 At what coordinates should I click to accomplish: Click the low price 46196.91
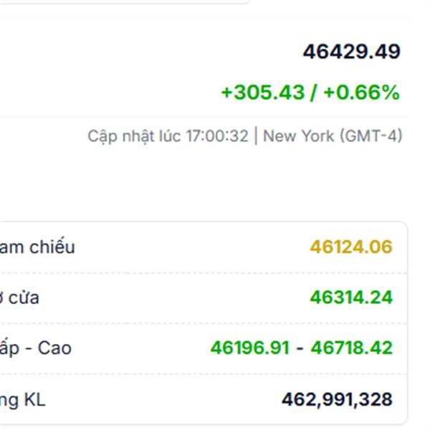(x=250, y=348)
